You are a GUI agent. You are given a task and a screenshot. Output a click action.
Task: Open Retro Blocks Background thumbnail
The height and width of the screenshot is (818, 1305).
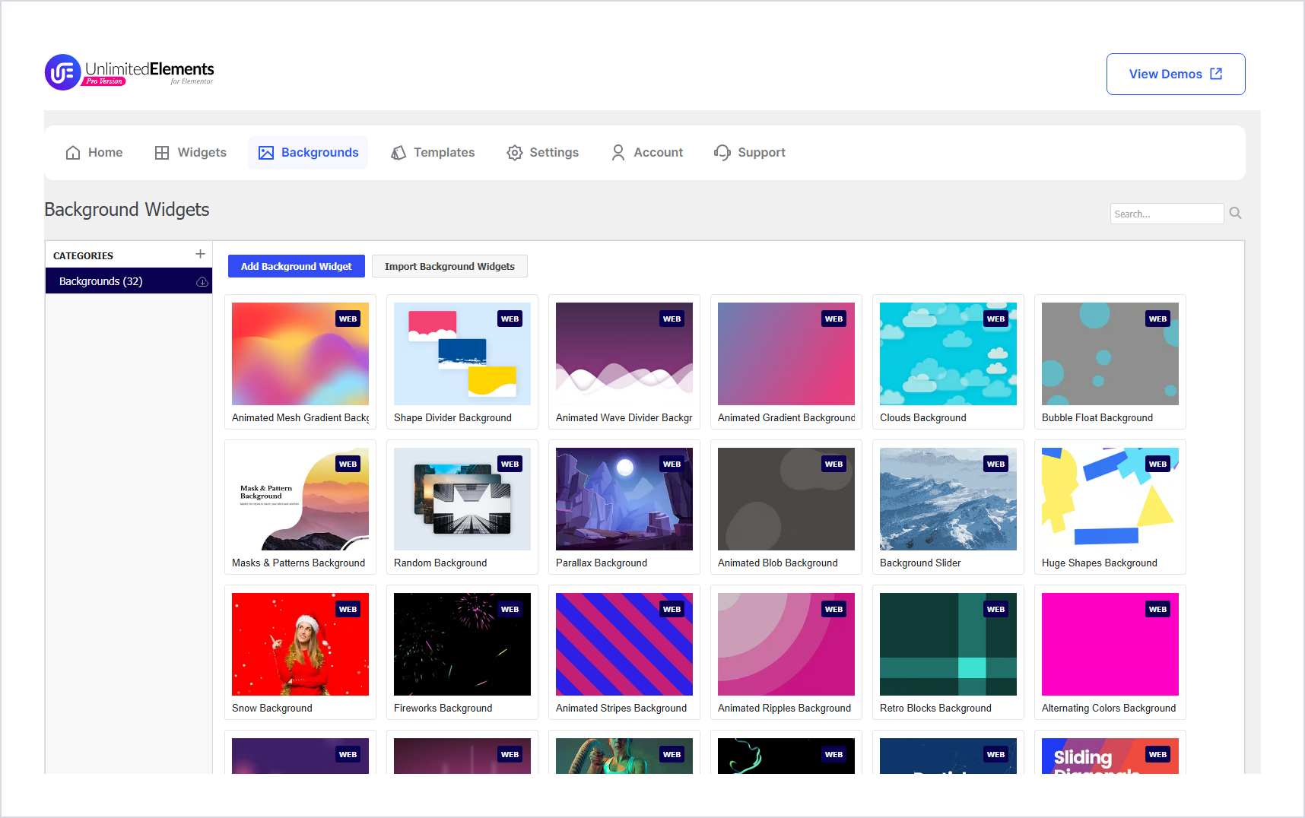click(x=948, y=645)
